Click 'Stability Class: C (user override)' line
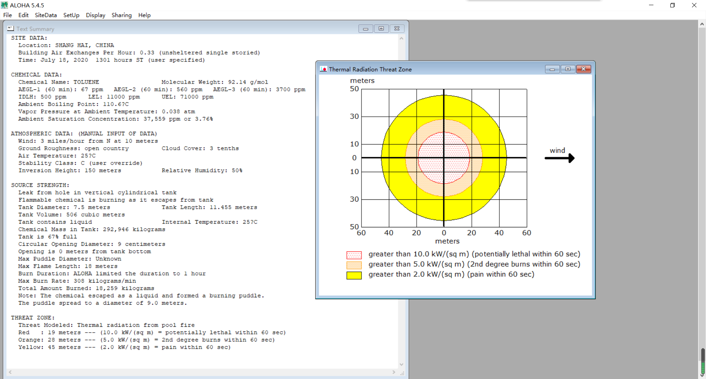The image size is (706, 379). [80, 163]
